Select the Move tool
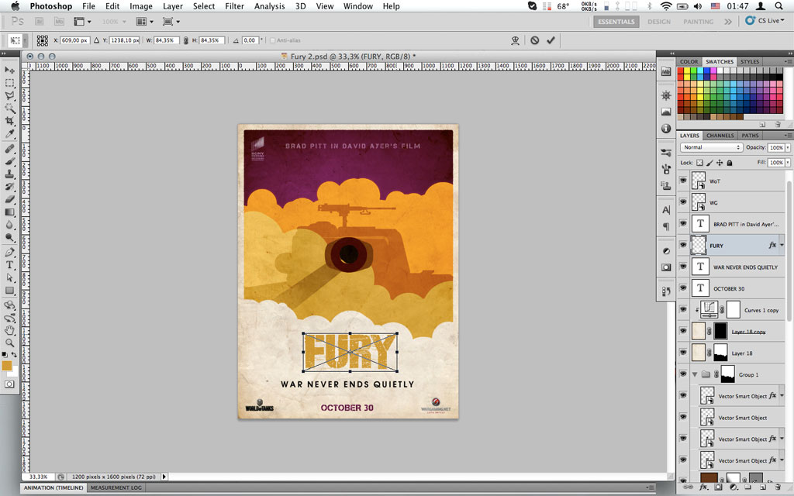 click(x=9, y=70)
